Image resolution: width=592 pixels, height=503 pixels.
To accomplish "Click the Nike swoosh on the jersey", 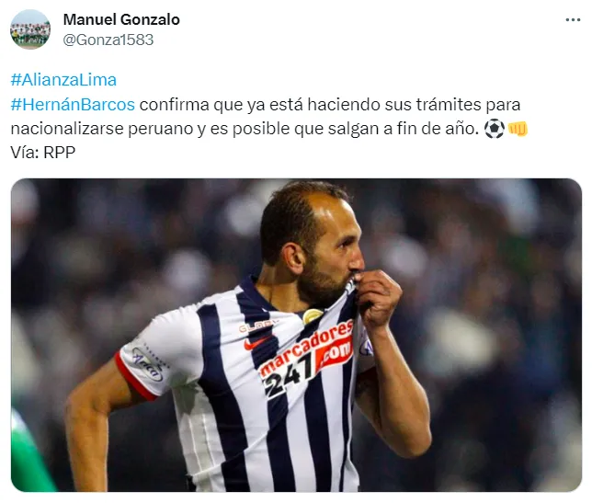I will pyautogui.click(x=256, y=343).
